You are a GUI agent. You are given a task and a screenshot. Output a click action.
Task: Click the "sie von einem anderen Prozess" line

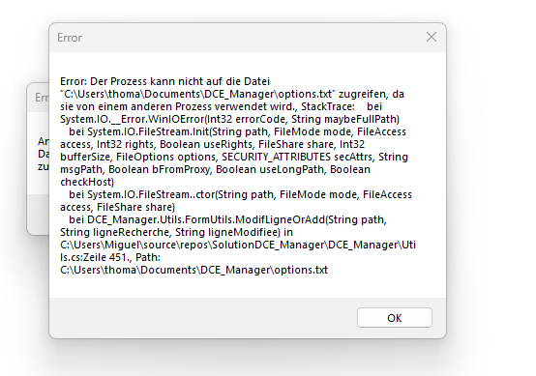(221, 106)
